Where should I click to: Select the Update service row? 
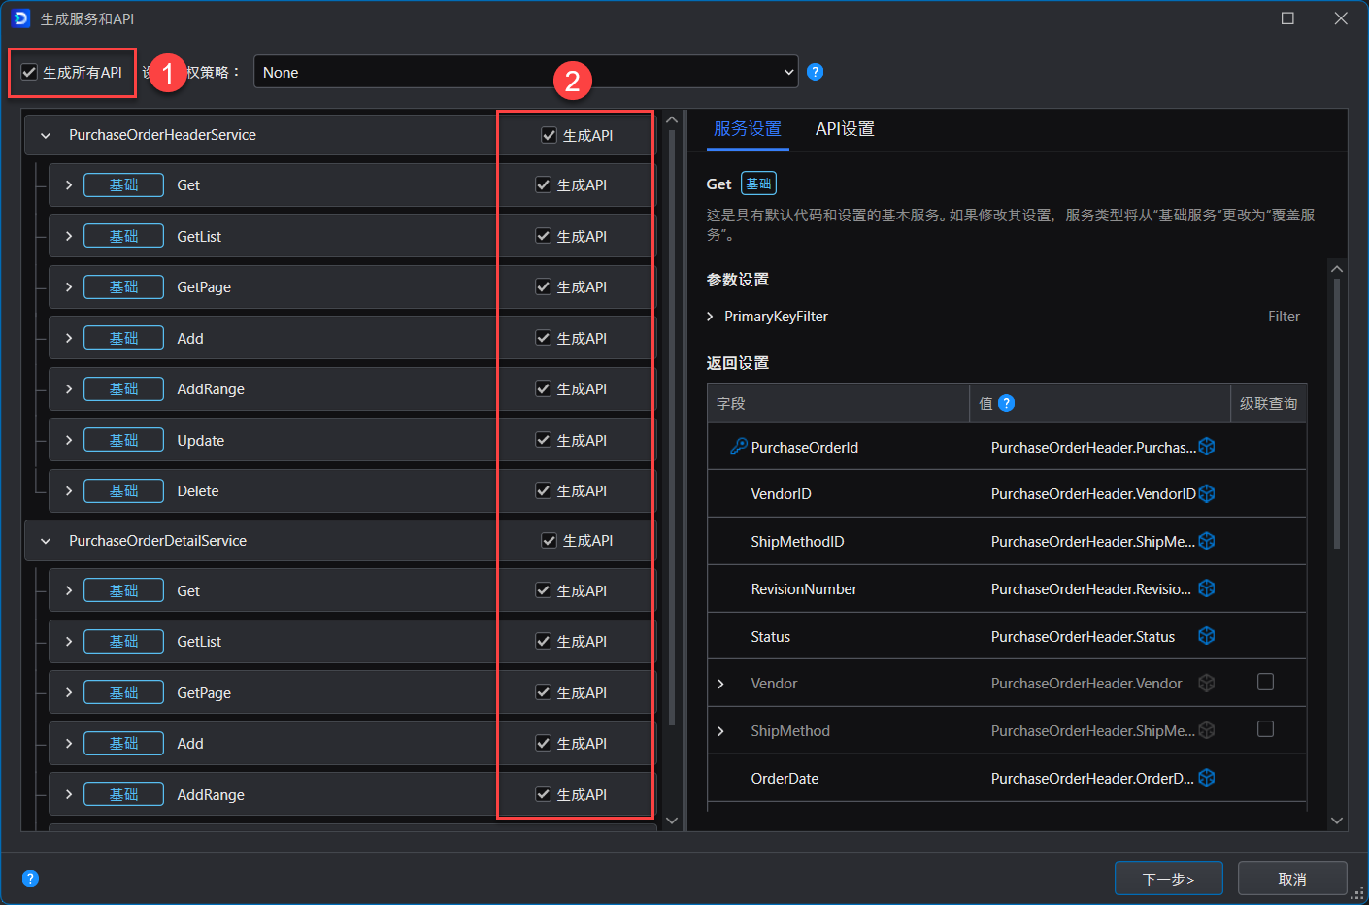click(351, 440)
